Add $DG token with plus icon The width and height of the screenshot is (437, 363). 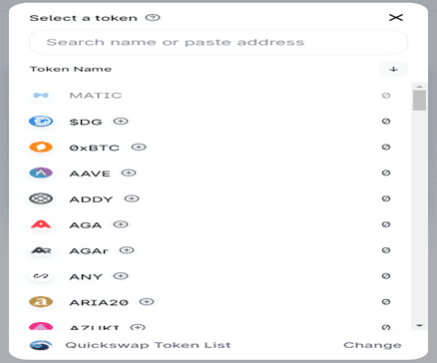[x=121, y=122]
